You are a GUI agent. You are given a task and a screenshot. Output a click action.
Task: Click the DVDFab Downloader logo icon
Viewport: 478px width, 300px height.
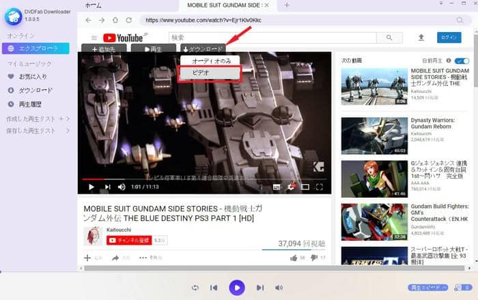point(13,16)
